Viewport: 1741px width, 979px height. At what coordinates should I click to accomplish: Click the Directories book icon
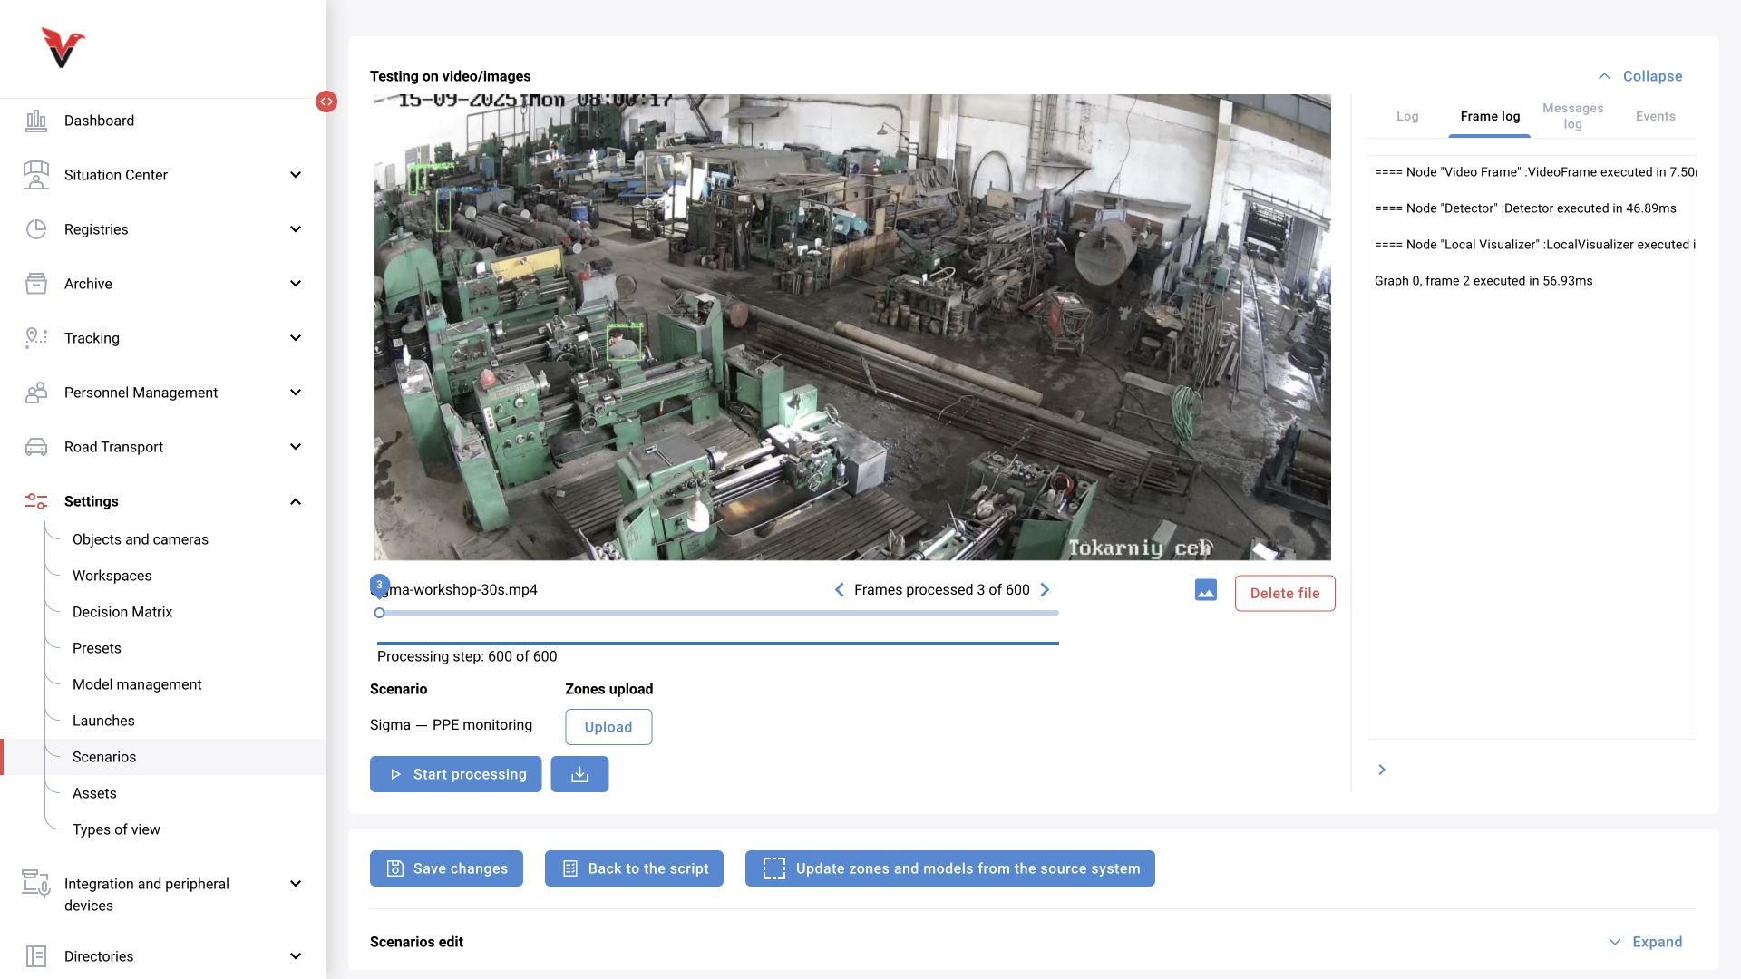(36, 956)
